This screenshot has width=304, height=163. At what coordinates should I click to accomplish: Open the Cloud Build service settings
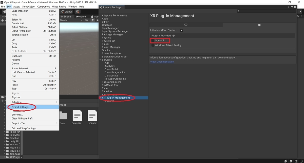coord(111,69)
